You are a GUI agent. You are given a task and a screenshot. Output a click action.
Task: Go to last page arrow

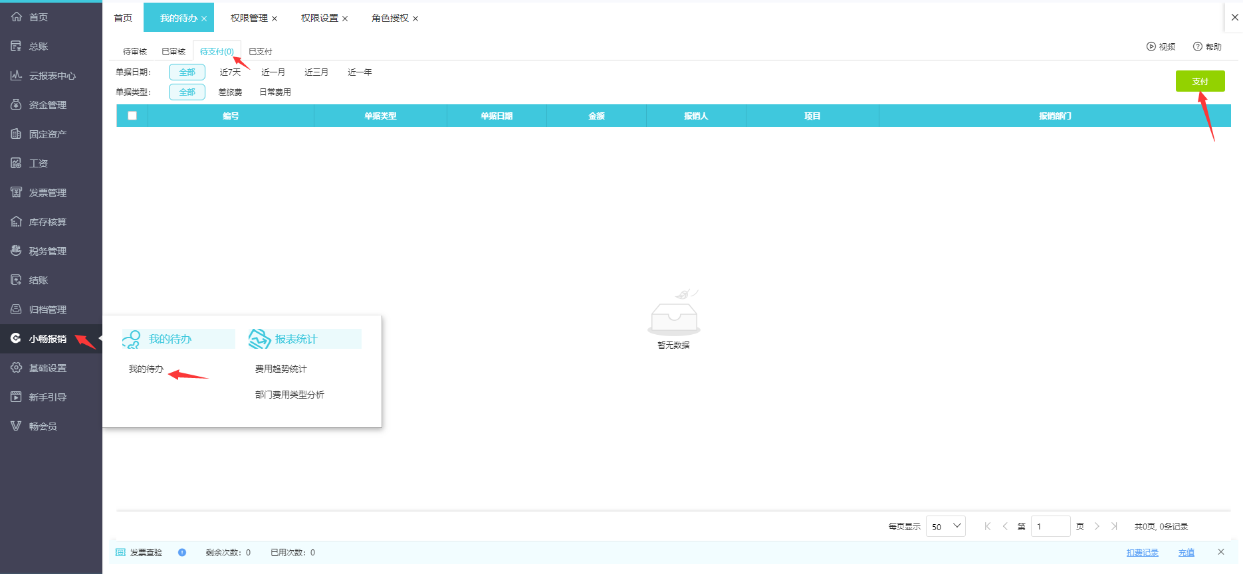(x=1114, y=527)
